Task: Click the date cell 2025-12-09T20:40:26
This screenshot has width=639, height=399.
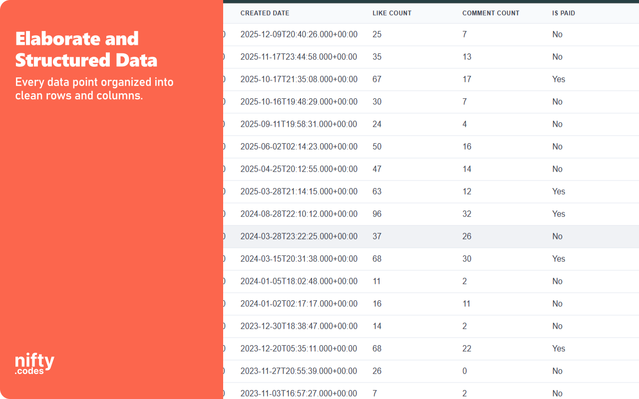Action: click(300, 34)
